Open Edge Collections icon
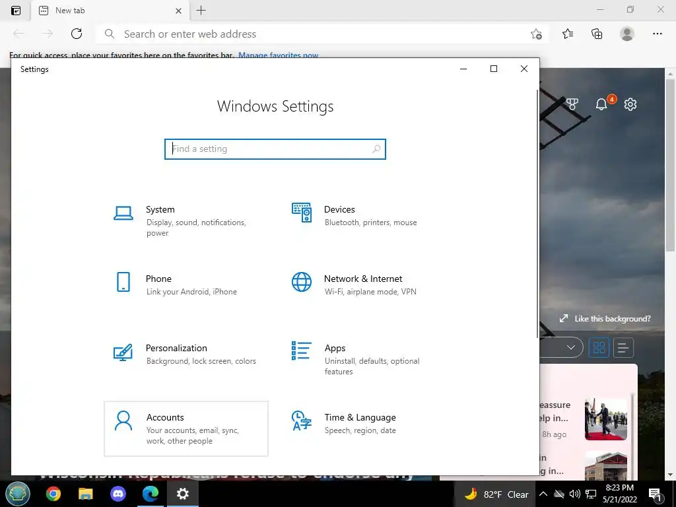The height and width of the screenshot is (507, 676). coord(597,34)
